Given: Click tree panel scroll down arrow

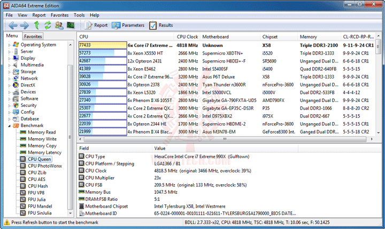Looking at the screenshot, I should point(71,214).
